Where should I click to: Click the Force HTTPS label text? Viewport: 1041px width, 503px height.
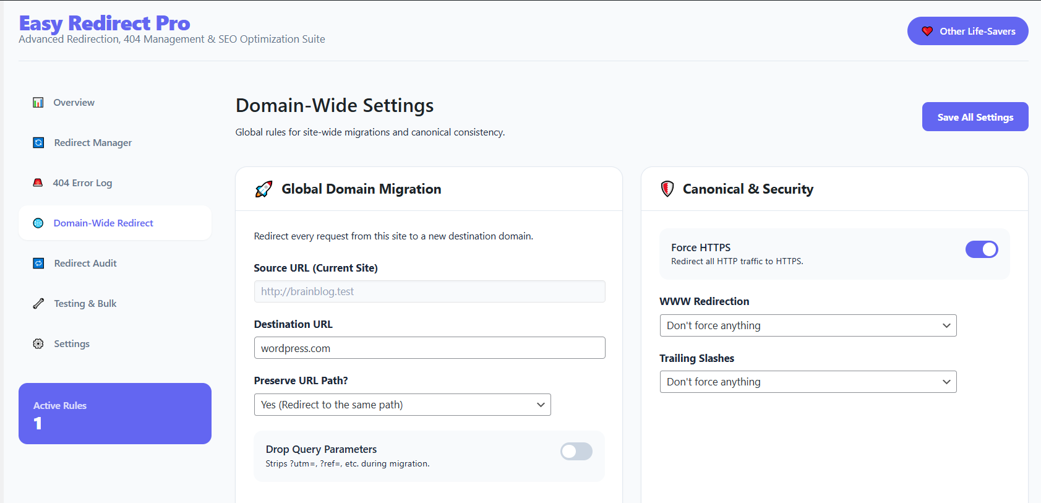(x=701, y=247)
